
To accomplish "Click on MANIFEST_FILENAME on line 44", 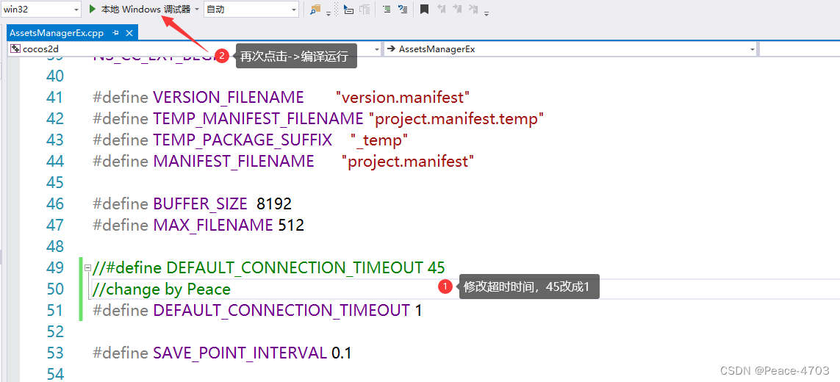I will (x=234, y=162).
